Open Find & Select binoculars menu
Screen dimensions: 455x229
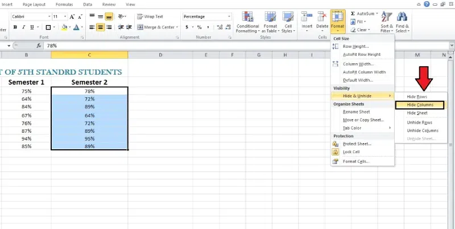click(402, 22)
